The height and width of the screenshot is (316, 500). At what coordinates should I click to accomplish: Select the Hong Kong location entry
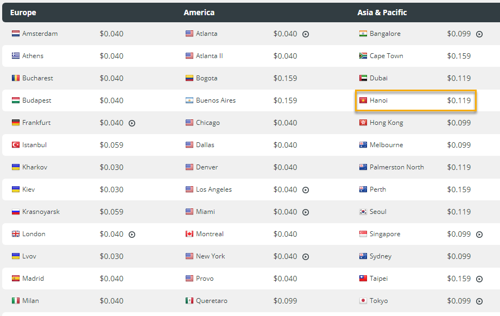385,123
